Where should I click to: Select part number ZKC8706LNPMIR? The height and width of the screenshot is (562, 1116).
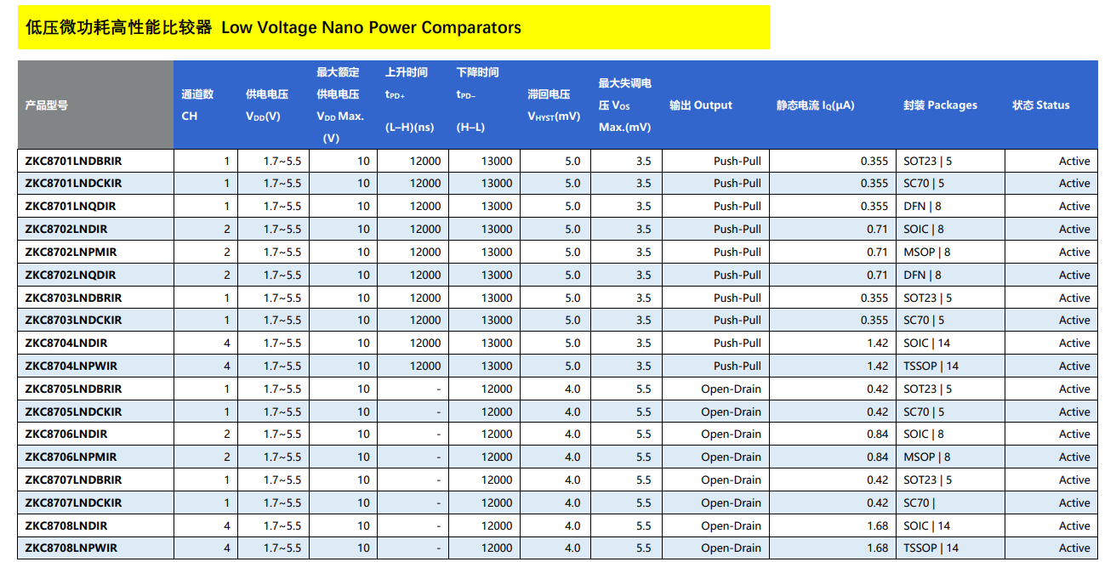pos(71,457)
